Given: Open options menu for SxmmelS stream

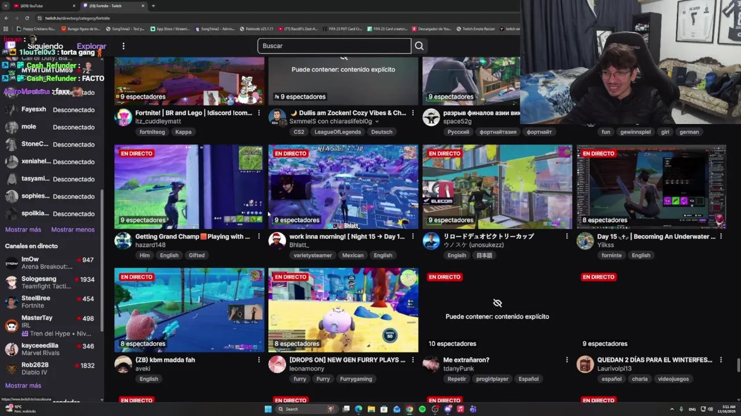Looking at the screenshot, I should (413, 113).
